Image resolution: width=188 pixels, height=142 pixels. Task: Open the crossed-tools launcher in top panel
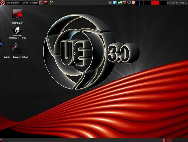tap(51, 3)
